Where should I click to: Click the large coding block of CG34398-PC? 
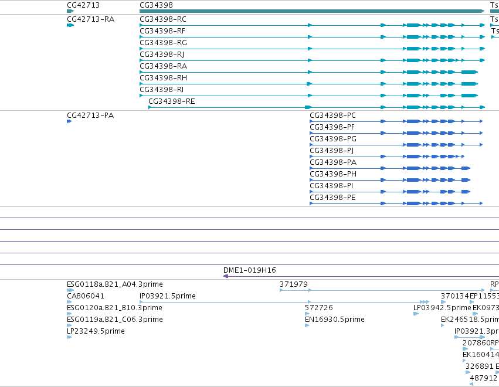coord(414,121)
